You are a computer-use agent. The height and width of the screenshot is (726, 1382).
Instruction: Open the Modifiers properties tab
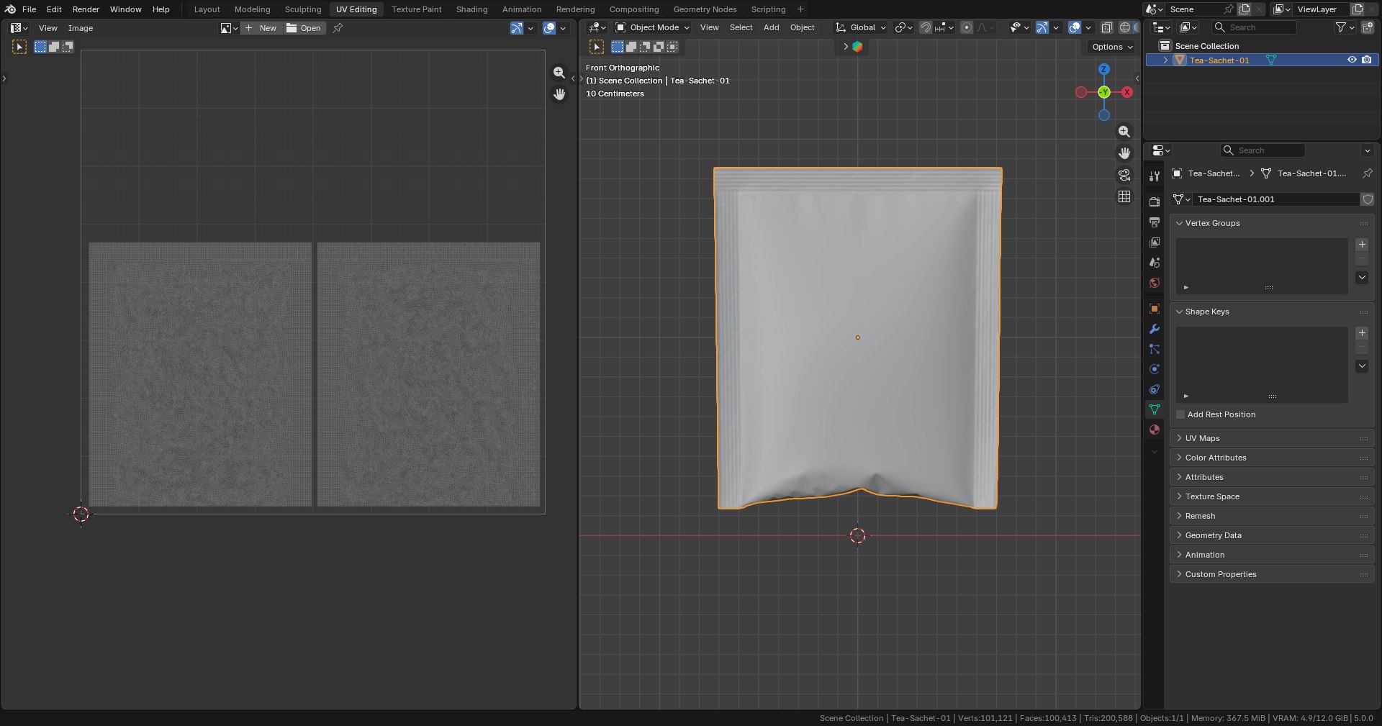coord(1155,329)
